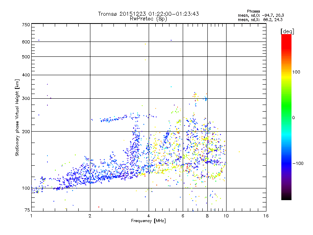Click the x-axis tick label '10'

coord(226,216)
